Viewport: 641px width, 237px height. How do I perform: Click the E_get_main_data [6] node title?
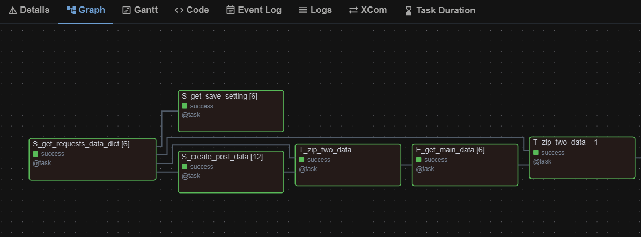click(450, 150)
